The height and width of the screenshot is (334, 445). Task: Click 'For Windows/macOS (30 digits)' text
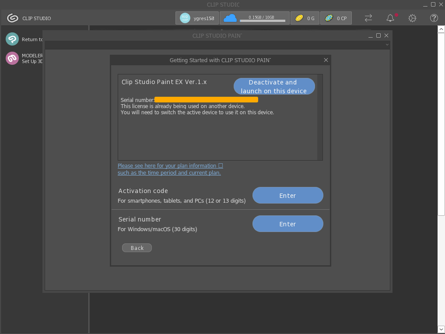(x=158, y=229)
